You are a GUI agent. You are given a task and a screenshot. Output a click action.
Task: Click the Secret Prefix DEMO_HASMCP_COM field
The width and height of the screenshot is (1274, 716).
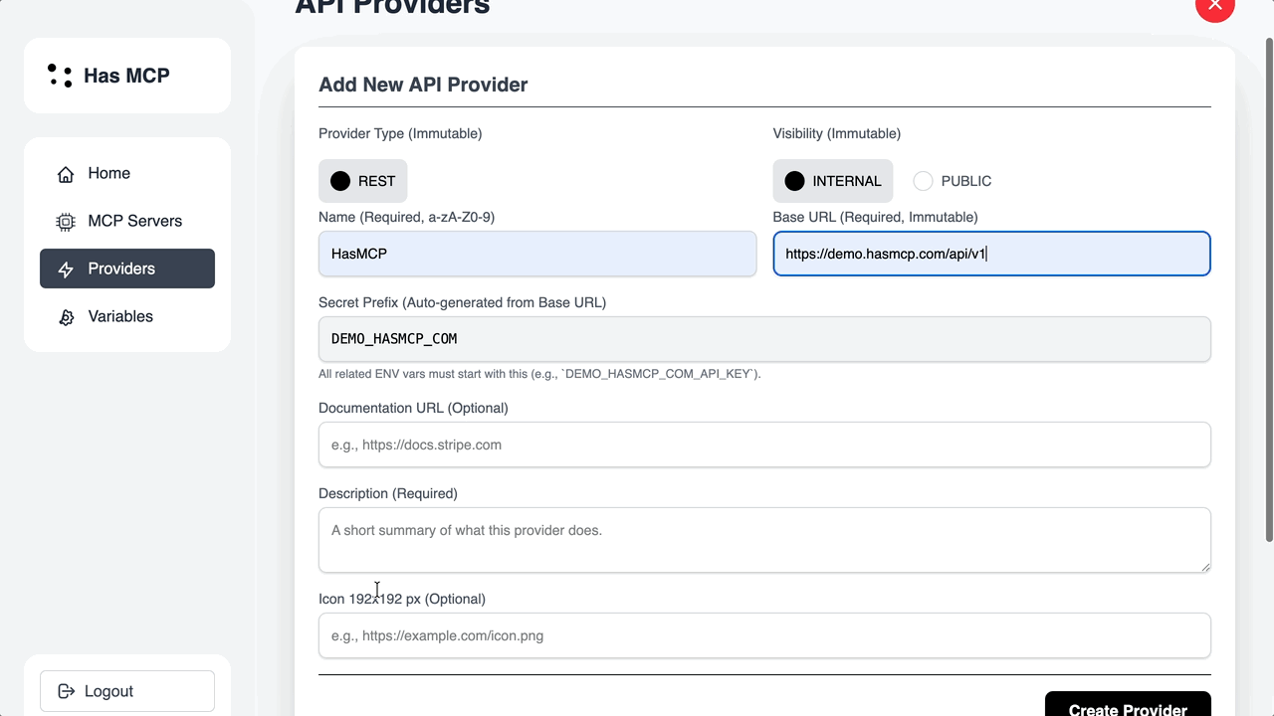[x=764, y=339]
